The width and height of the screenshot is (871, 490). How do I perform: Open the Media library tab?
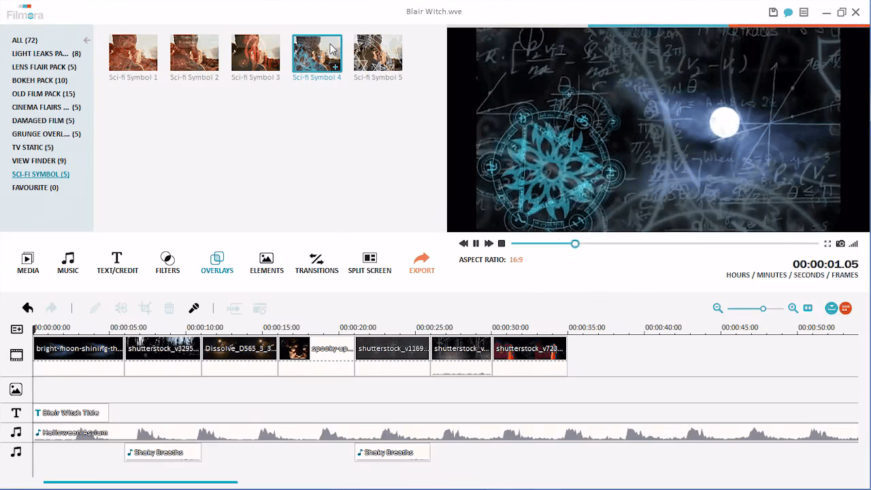28,263
